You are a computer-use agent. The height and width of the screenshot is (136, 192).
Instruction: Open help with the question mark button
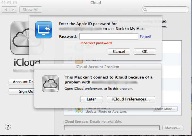[x=8, y=127]
